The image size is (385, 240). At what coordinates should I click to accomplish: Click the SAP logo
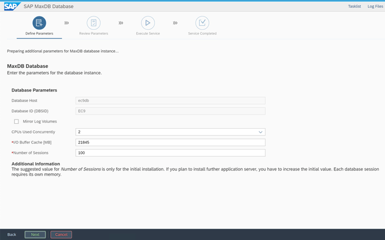pos(12,6)
